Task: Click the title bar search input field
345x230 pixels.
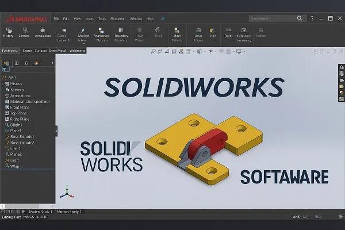Action: pyautogui.click(x=273, y=18)
